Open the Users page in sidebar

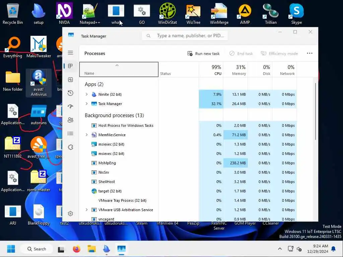click(x=70, y=120)
